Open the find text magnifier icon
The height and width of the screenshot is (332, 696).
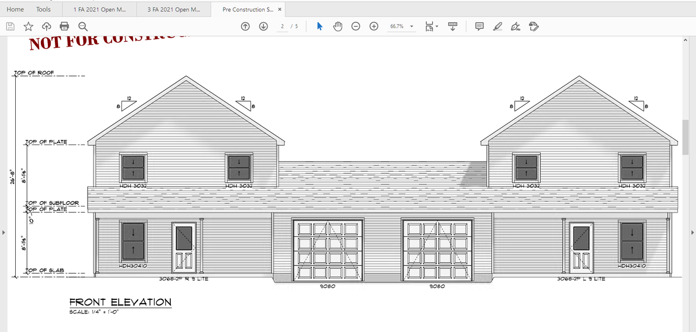(83, 26)
